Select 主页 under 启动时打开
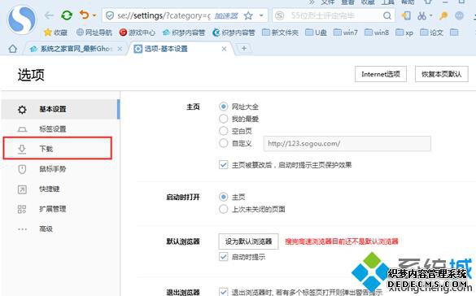This screenshot has width=476, height=296. click(x=224, y=197)
